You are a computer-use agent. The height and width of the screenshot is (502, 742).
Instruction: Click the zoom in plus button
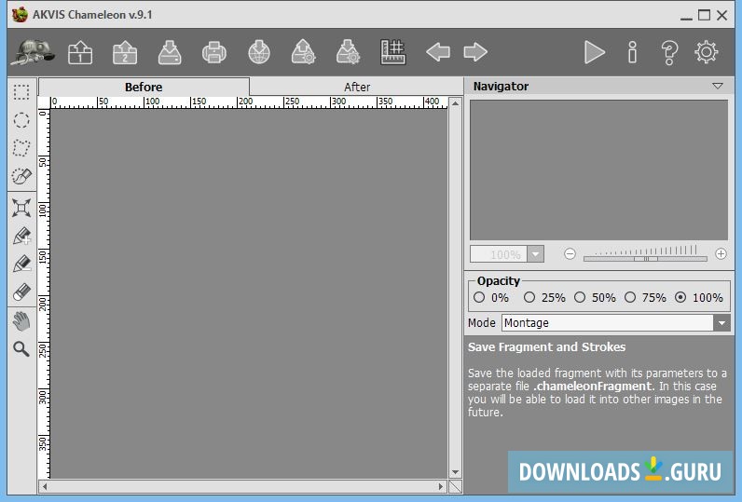[x=721, y=254]
